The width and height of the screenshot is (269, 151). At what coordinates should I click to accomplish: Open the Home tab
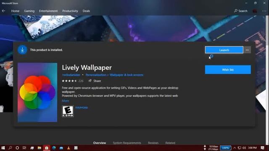(x=15, y=11)
